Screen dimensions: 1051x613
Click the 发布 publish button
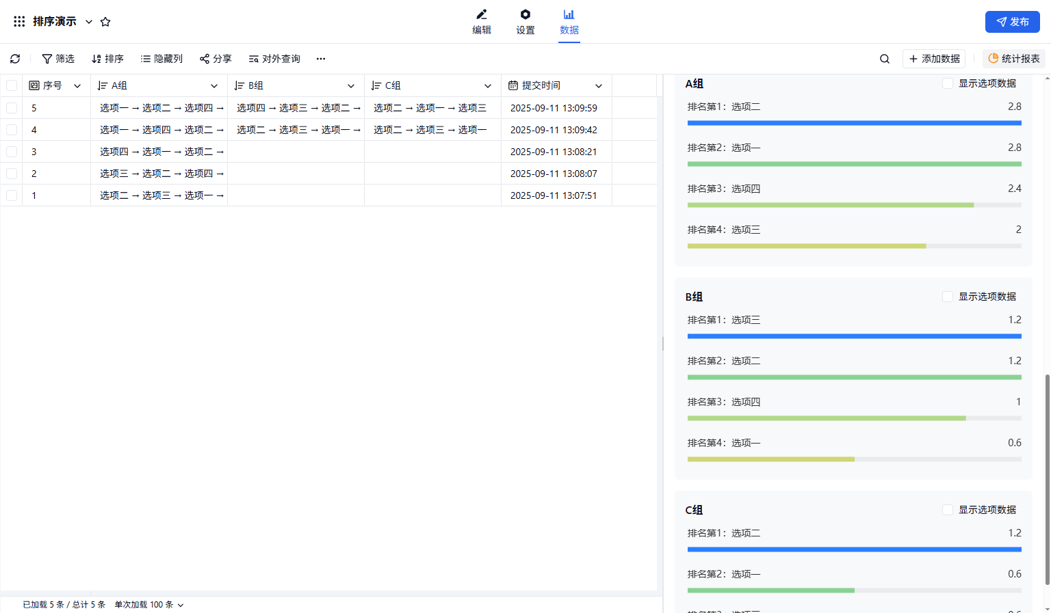click(1012, 22)
